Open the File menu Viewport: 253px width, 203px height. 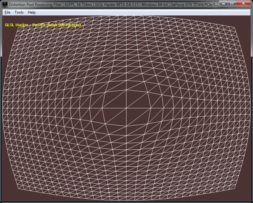point(8,12)
